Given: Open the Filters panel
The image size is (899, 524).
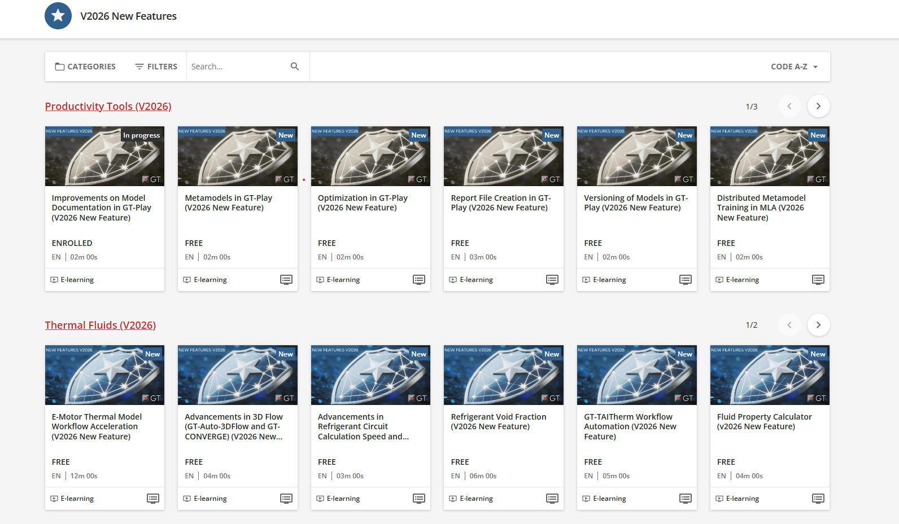Looking at the screenshot, I should [156, 67].
